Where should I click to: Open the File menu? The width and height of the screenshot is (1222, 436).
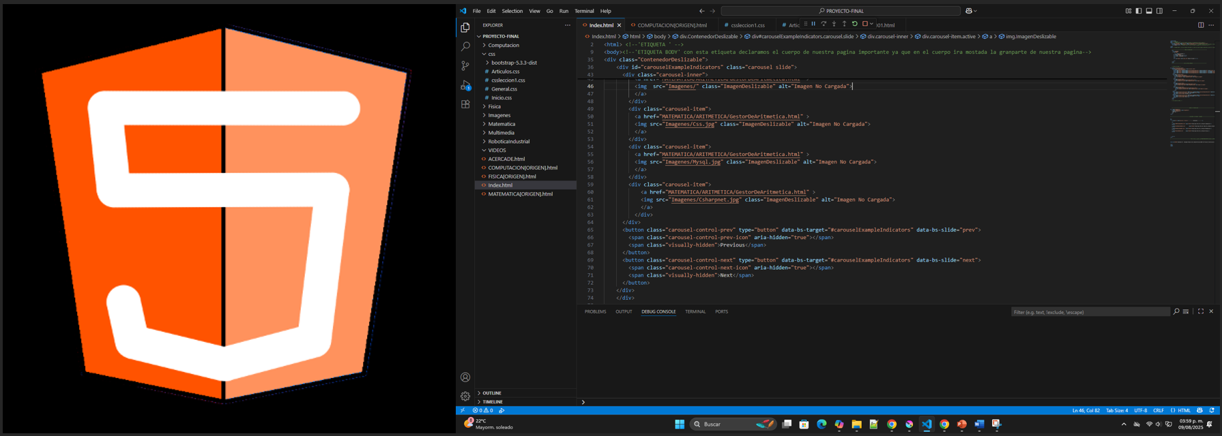tap(476, 11)
